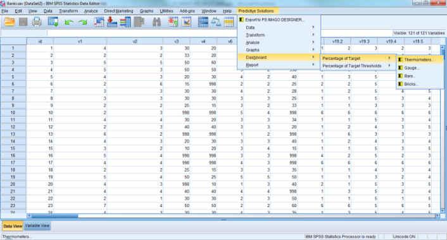
Task: Choose Bars from the submenu
Action: 420,76
